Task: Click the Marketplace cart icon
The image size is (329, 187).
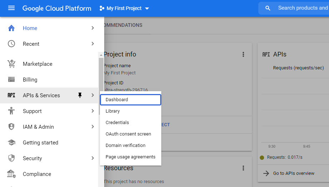Action: point(11,64)
